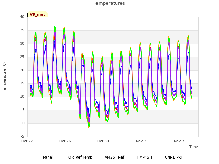The height and width of the screenshot is (164, 219).
Task: Toggle the Old Ref Temp legend entry
Action: point(77,157)
